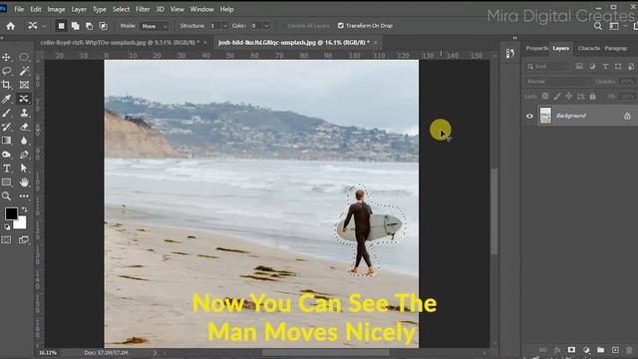Choose Intersect with Selection mode
638x359 pixels.
tap(104, 26)
